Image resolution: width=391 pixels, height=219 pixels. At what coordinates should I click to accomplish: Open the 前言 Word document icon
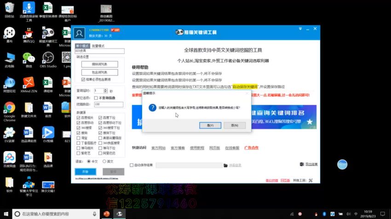point(48,110)
